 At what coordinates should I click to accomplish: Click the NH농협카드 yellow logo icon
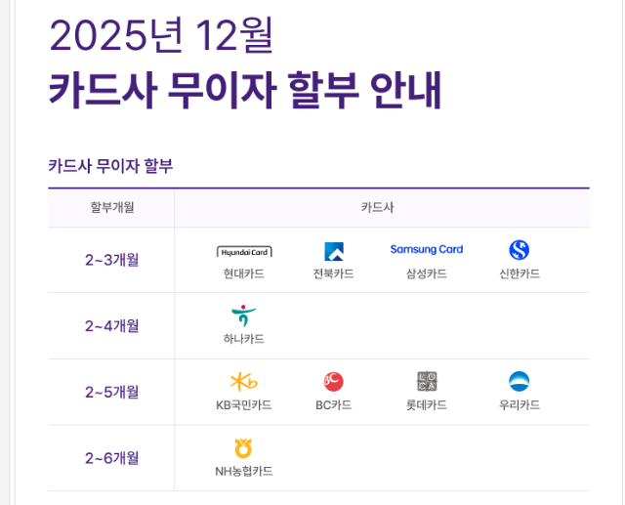pos(243,448)
